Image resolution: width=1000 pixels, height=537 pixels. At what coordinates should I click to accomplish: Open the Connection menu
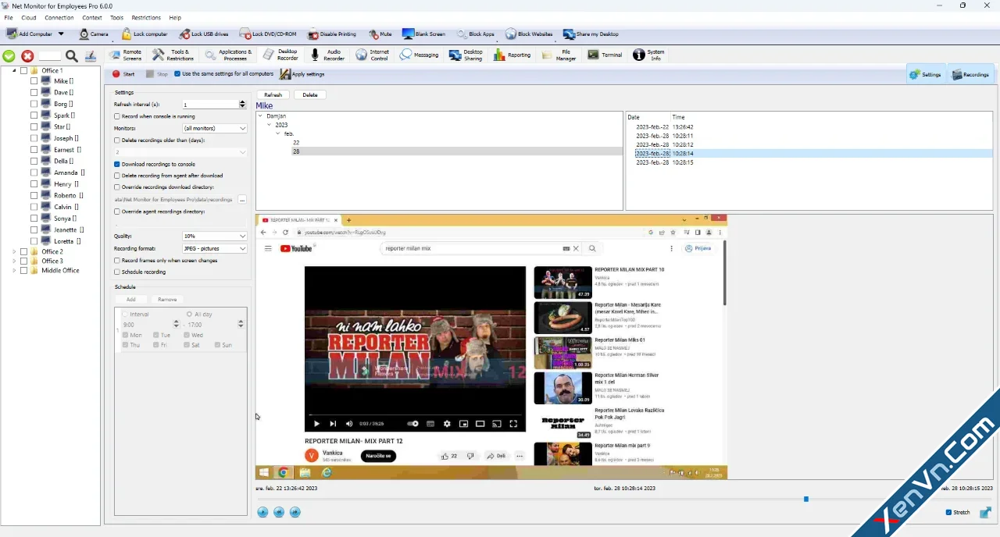pos(59,17)
